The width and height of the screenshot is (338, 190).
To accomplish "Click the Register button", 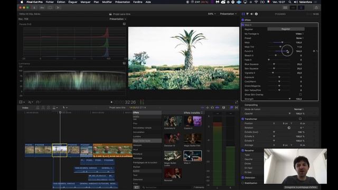I will point(286,29).
